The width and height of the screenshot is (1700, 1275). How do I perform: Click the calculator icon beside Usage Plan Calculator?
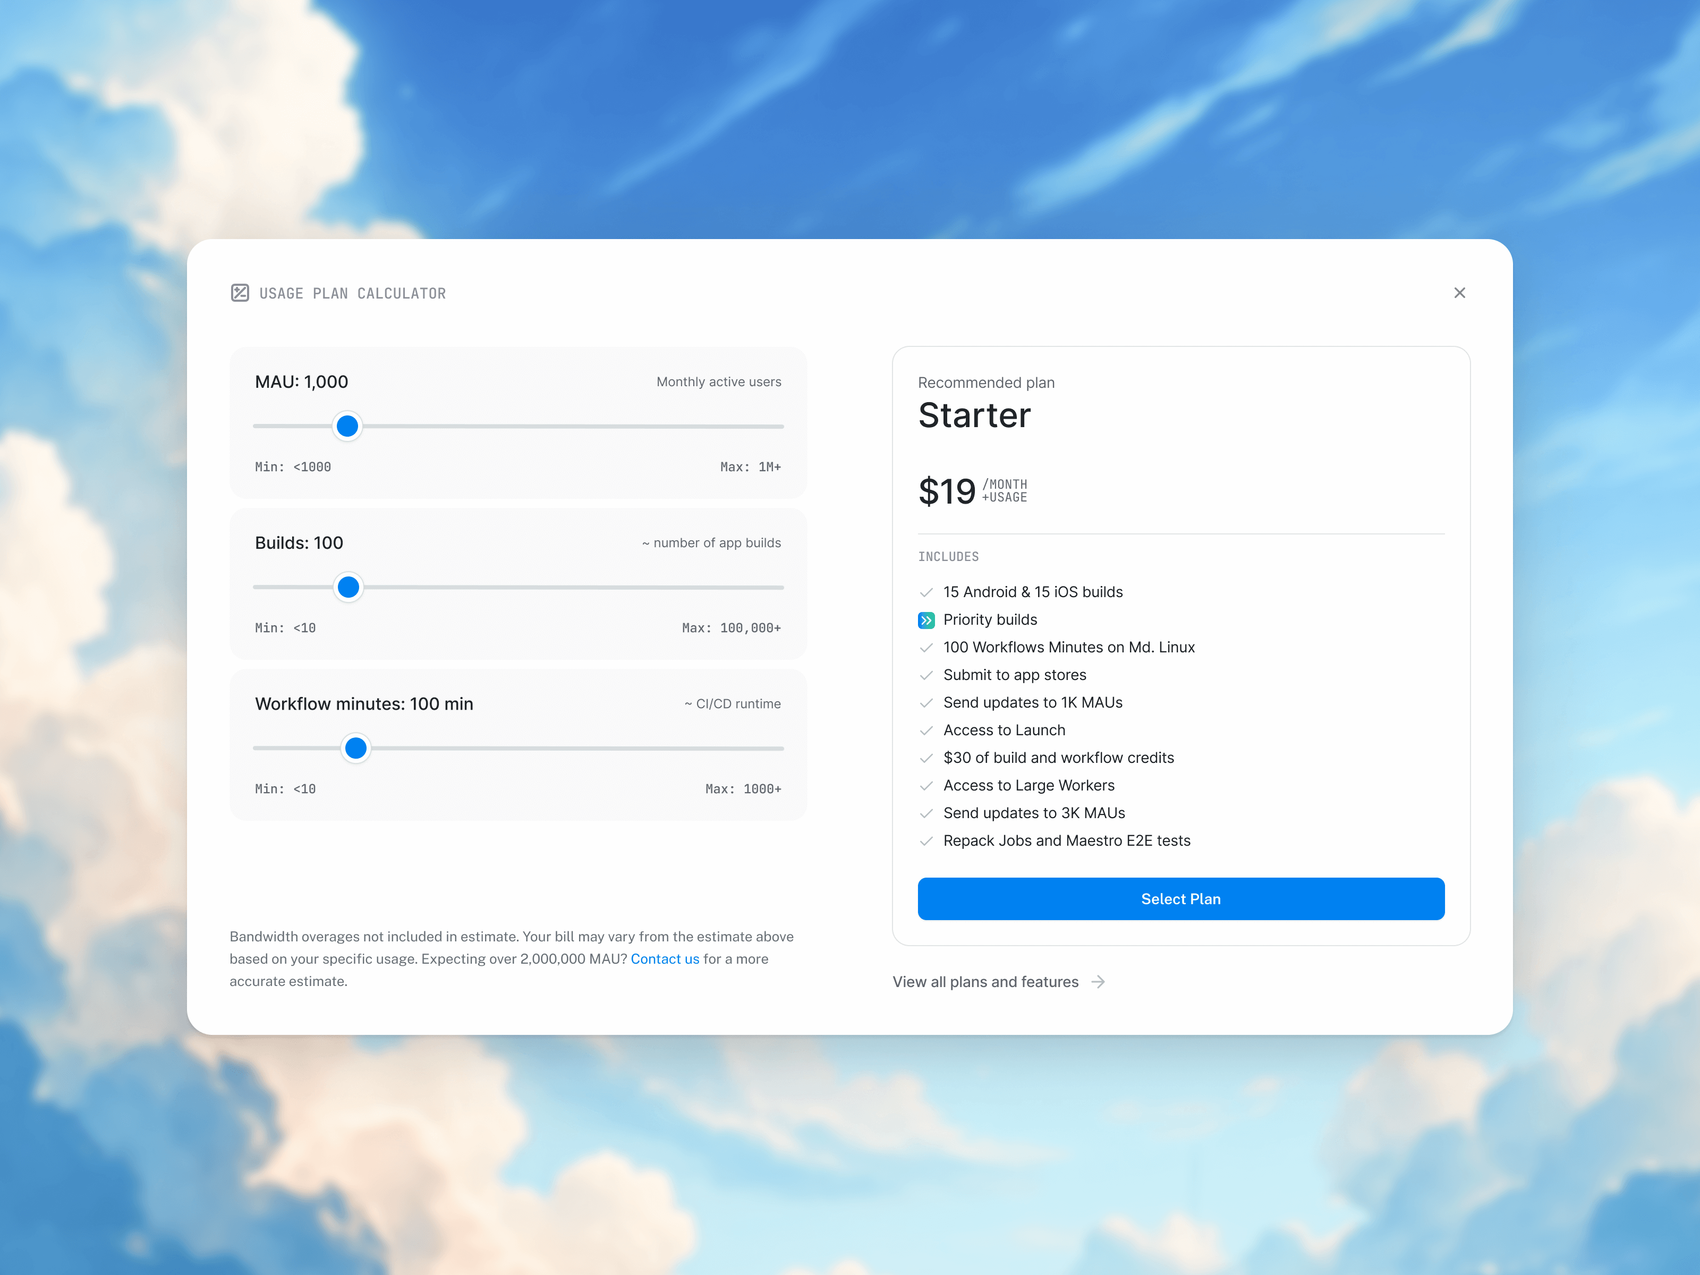[x=240, y=293]
